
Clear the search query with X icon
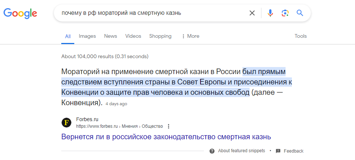pyautogui.click(x=252, y=13)
